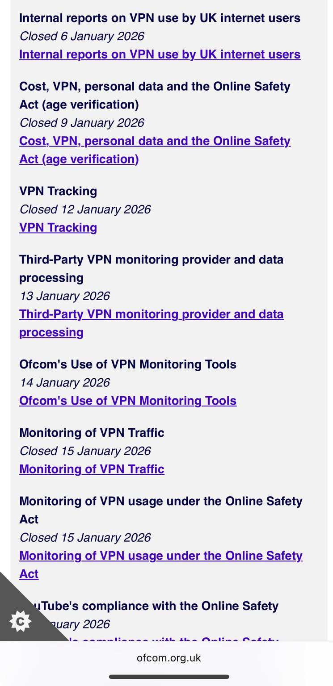Open underlined Monitoring of VPN usage link

pyautogui.click(x=160, y=556)
